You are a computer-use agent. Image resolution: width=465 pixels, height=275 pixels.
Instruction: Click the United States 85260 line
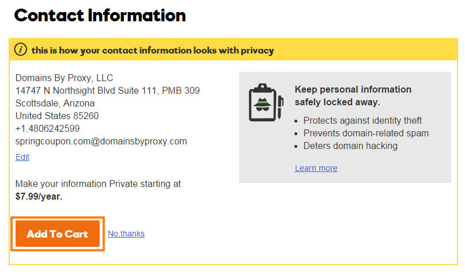[x=57, y=116]
